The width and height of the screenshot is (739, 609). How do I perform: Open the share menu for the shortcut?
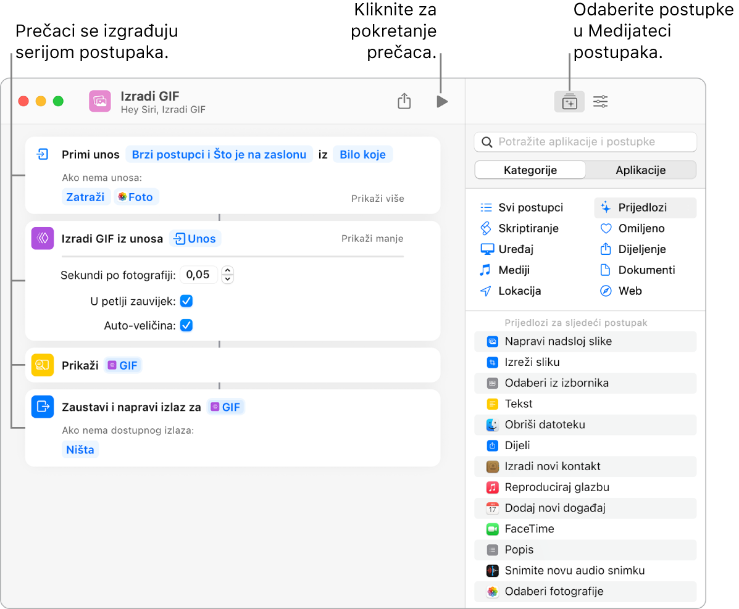[x=404, y=101]
